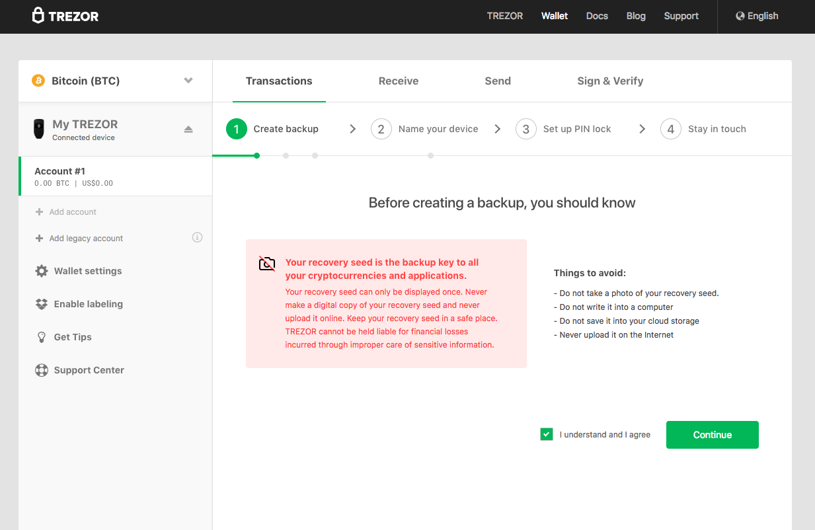Click the green Continue button

pyautogui.click(x=713, y=435)
